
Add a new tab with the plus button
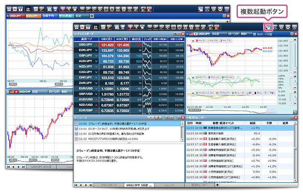tap(218, 185)
